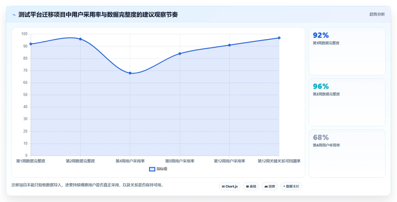Select the 进度 tag chip

coord(270,186)
